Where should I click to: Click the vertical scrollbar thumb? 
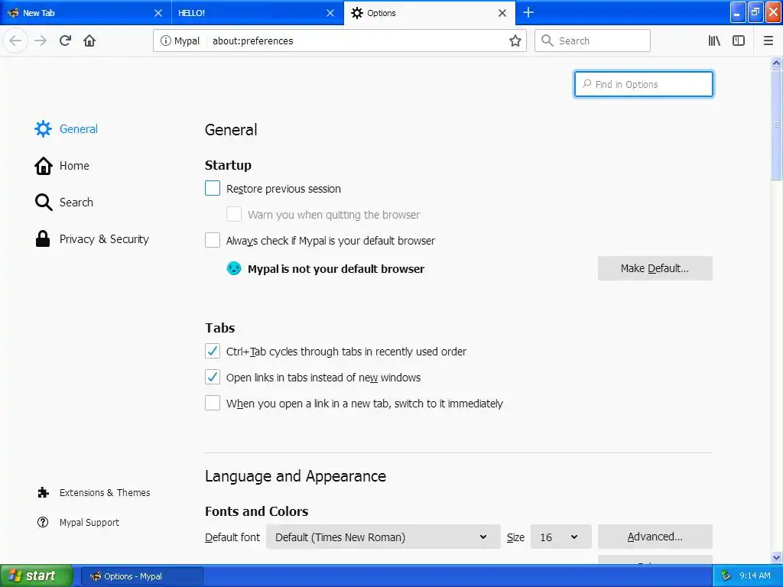coord(776,125)
